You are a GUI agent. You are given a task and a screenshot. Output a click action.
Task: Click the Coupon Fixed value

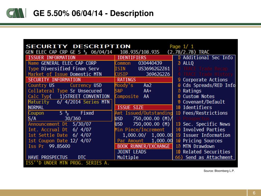87,113
